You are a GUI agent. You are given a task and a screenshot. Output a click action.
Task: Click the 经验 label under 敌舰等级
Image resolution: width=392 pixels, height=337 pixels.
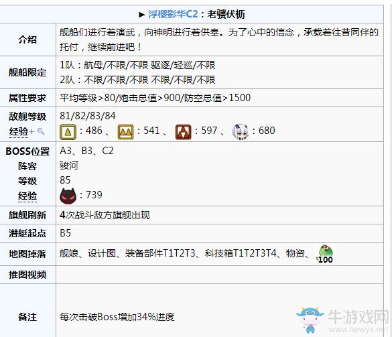(19, 131)
